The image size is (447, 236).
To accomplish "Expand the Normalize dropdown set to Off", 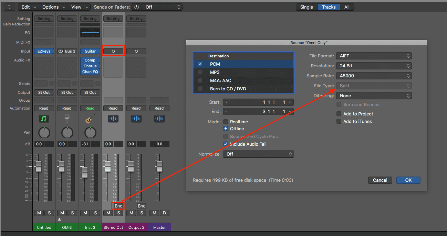I will [258, 154].
